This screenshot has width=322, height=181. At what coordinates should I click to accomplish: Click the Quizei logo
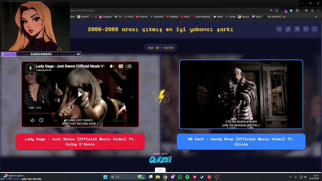pyautogui.click(x=160, y=160)
